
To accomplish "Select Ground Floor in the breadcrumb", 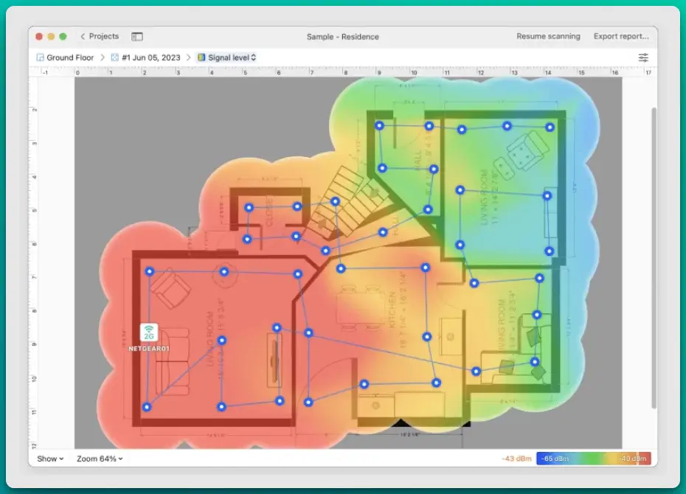I will click(70, 57).
